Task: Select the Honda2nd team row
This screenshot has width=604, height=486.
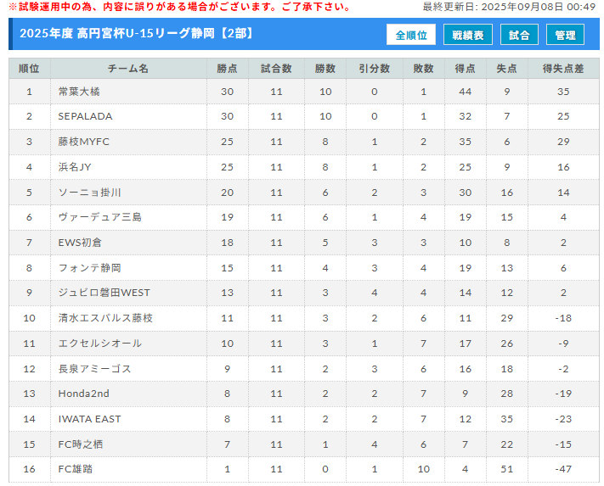Action: click(x=304, y=394)
